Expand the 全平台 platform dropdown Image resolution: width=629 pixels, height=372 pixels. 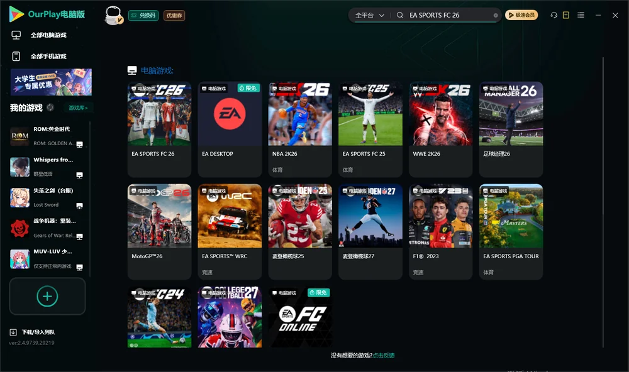tap(369, 15)
